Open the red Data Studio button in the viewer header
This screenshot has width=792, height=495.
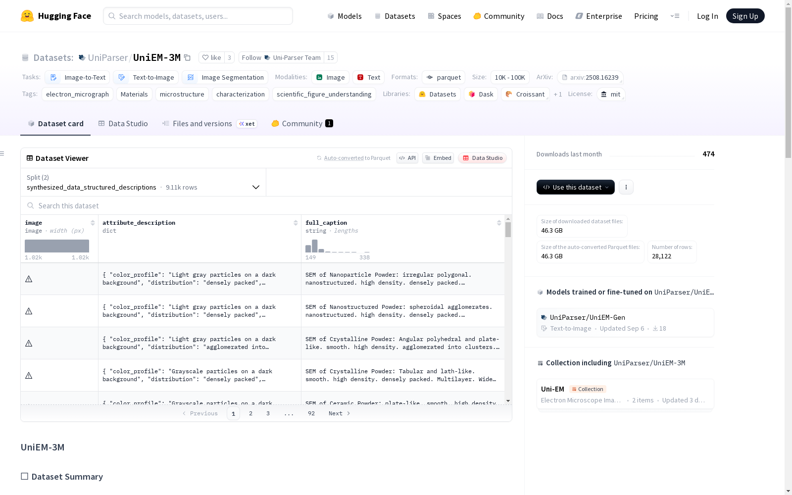(x=483, y=158)
